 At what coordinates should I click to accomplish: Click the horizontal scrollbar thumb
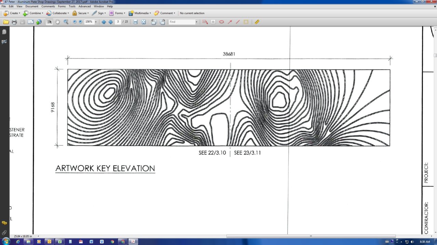(x=311, y=236)
